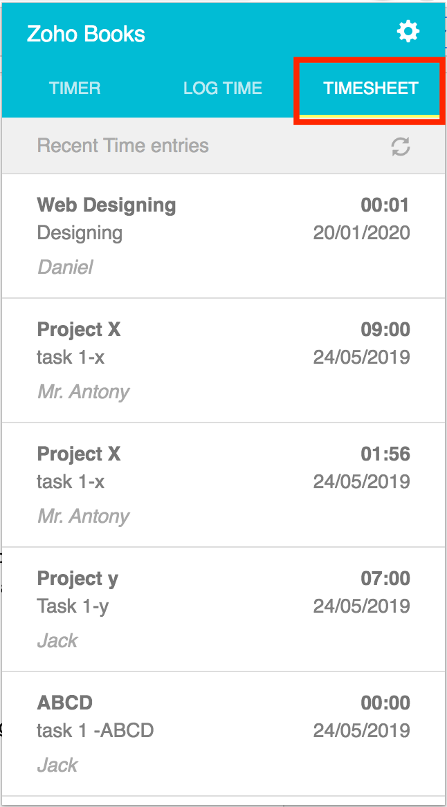Open the LOG TIME tab

point(223,88)
